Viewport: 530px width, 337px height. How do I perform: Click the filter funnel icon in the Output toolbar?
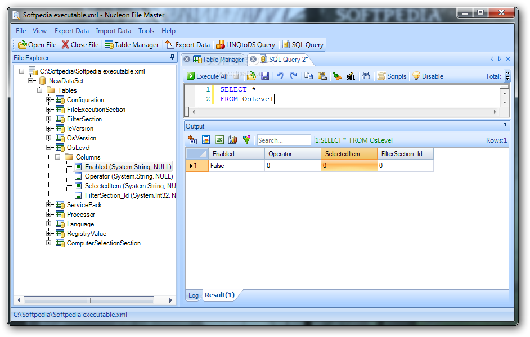[x=247, y=140]
